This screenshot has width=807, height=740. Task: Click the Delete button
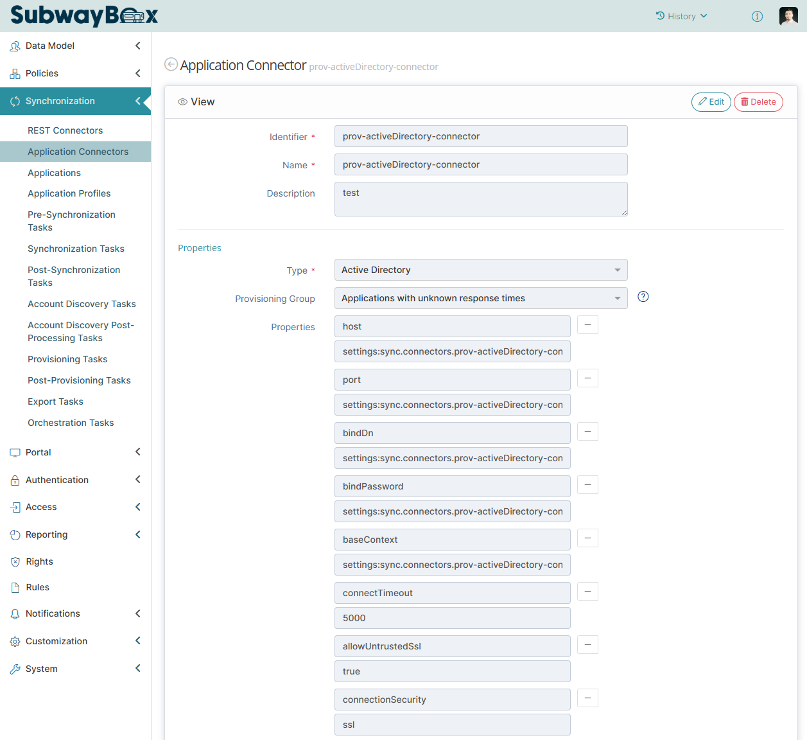pyautogui.click(x=758, y=102)
